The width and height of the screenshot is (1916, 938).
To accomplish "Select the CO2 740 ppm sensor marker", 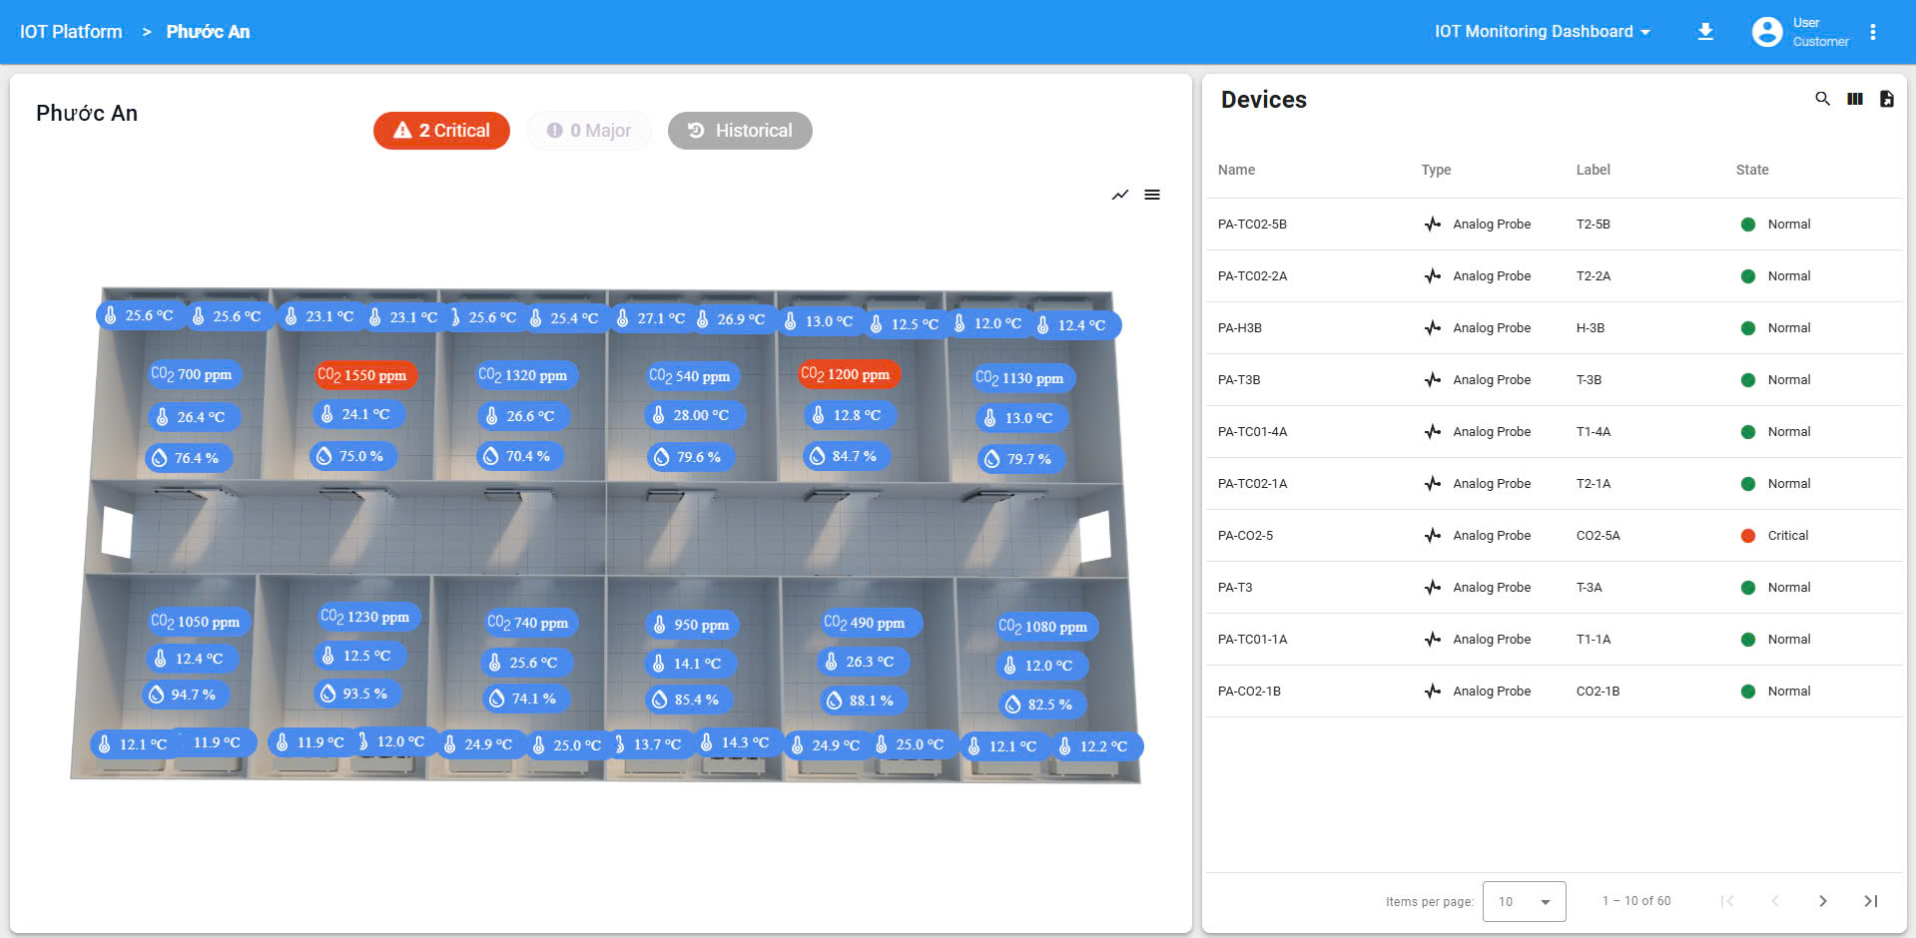I will [x=530, y=623].
